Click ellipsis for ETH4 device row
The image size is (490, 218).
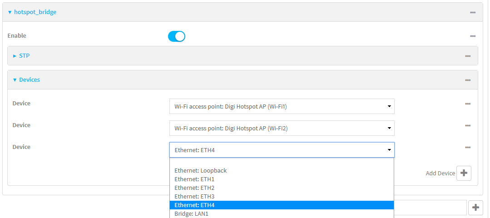(467, 148)
